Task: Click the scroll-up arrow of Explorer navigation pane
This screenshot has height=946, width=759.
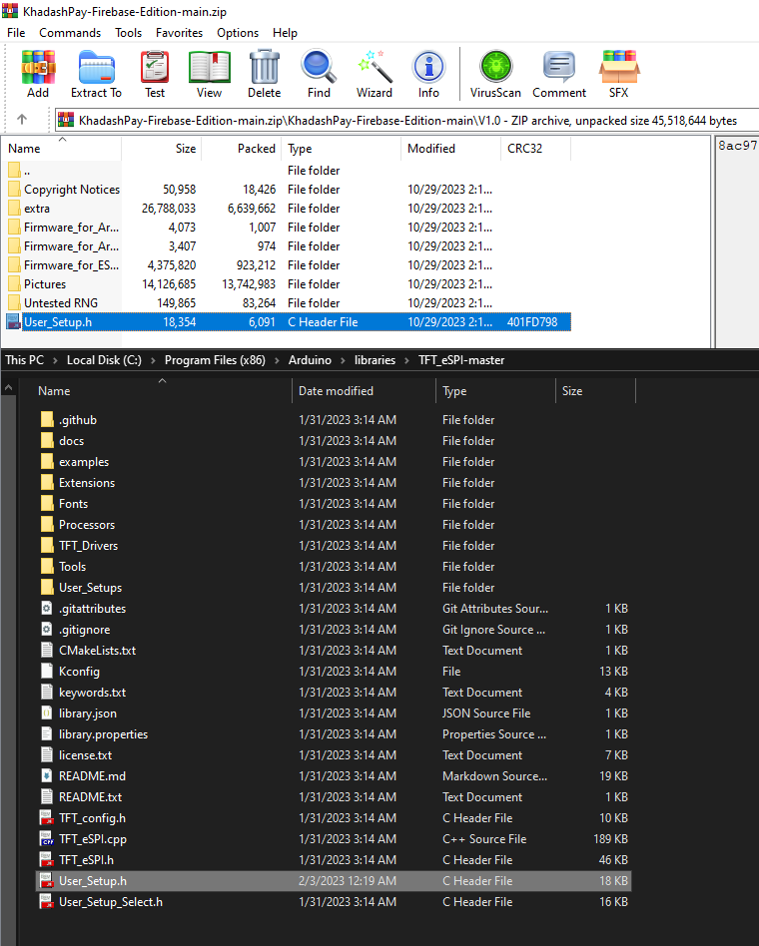Action: [8, 387]
